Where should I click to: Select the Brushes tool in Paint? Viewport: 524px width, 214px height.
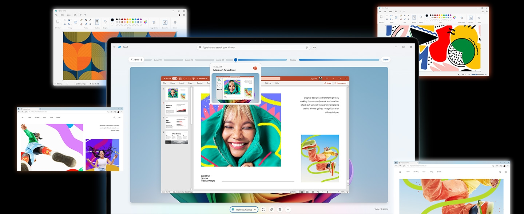coord(97,22)
